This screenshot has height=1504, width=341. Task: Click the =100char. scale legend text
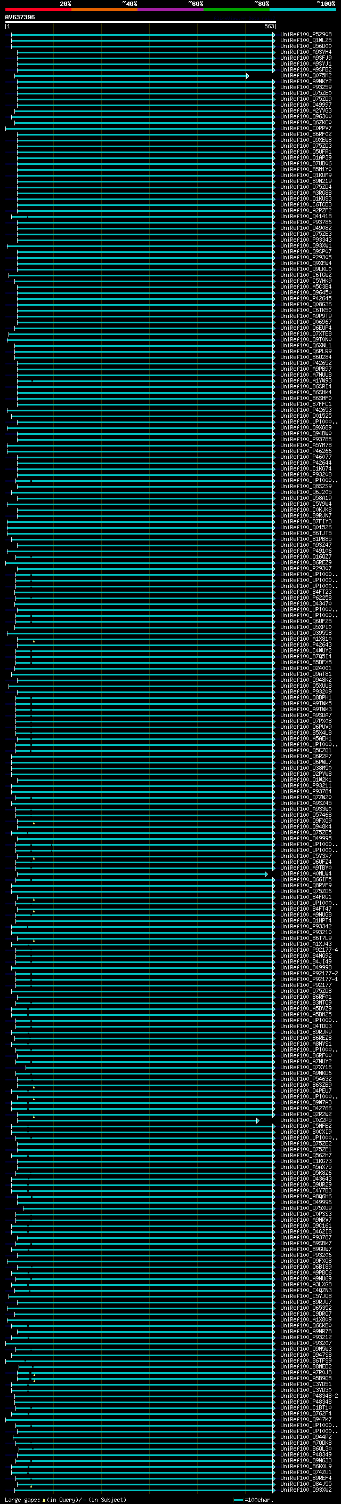(259, 1500)
